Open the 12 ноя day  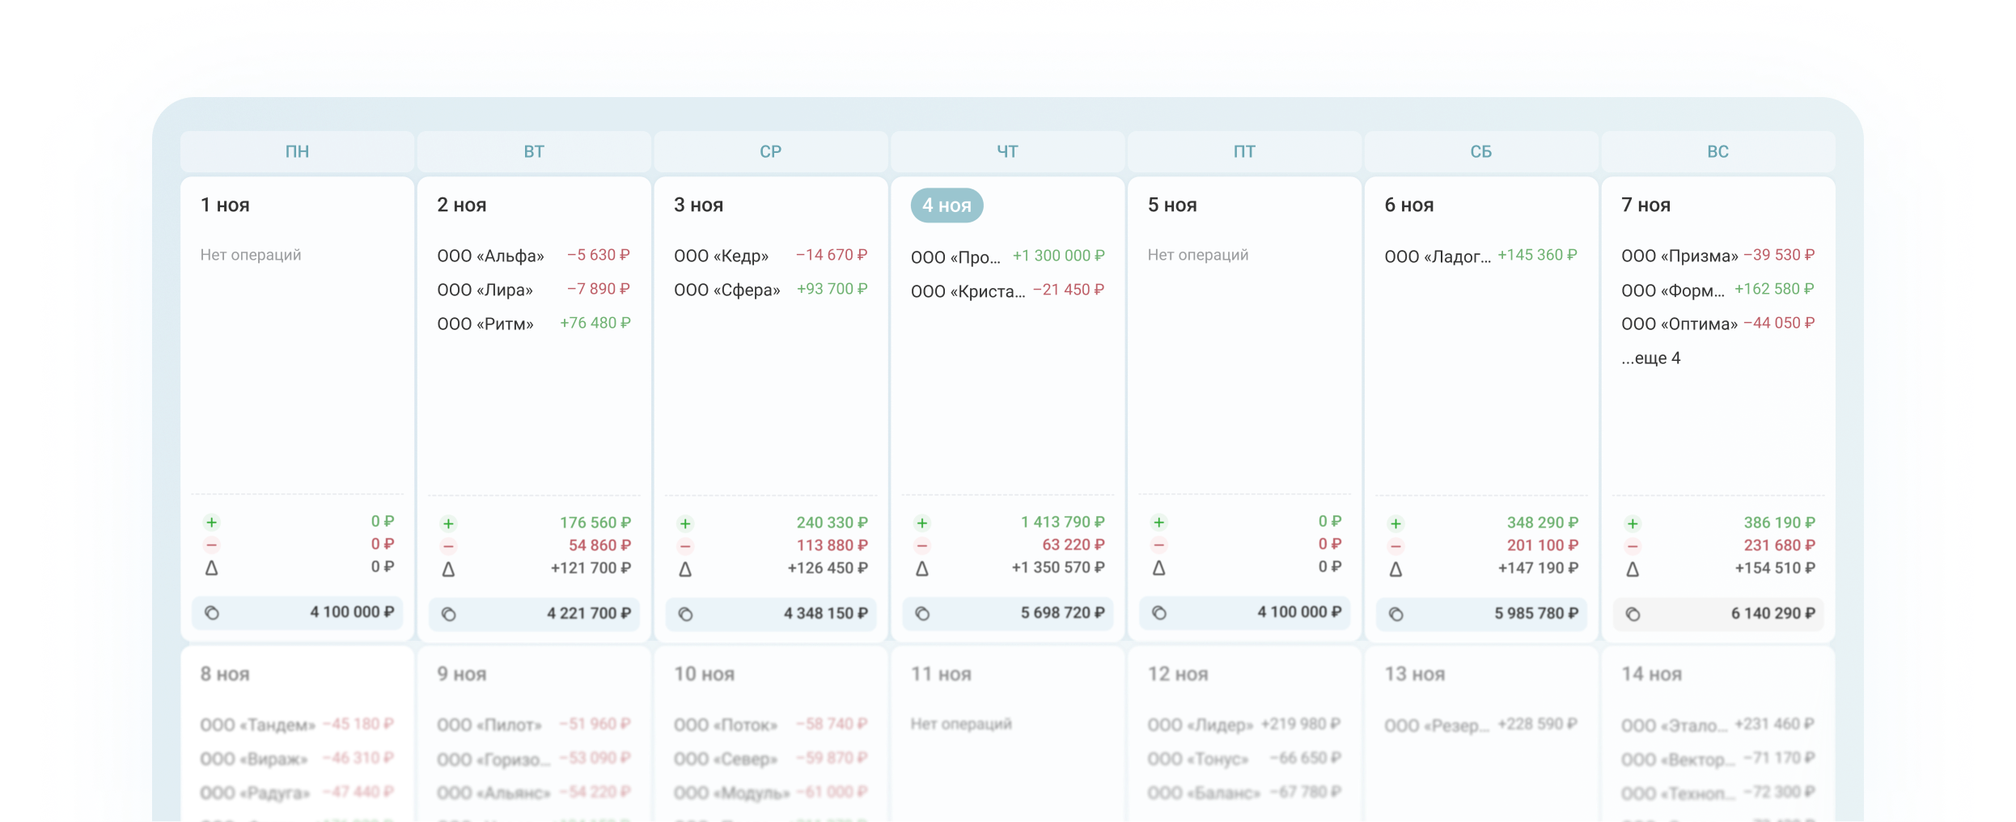point(1178,674)
